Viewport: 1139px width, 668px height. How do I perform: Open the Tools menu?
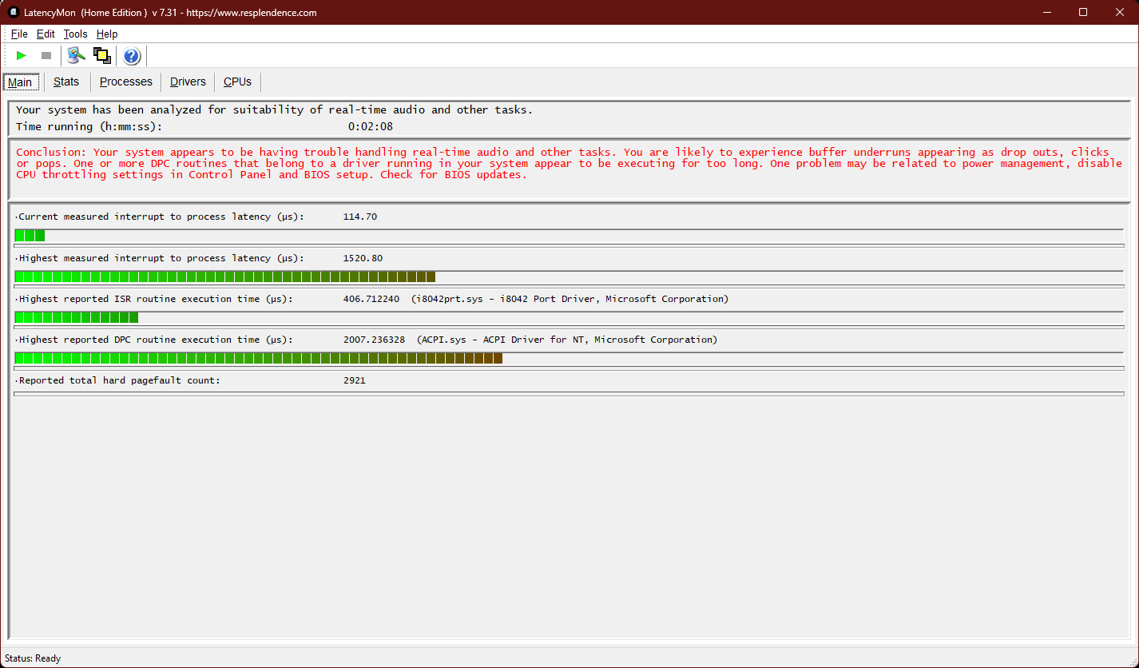(x=75, y=34)
